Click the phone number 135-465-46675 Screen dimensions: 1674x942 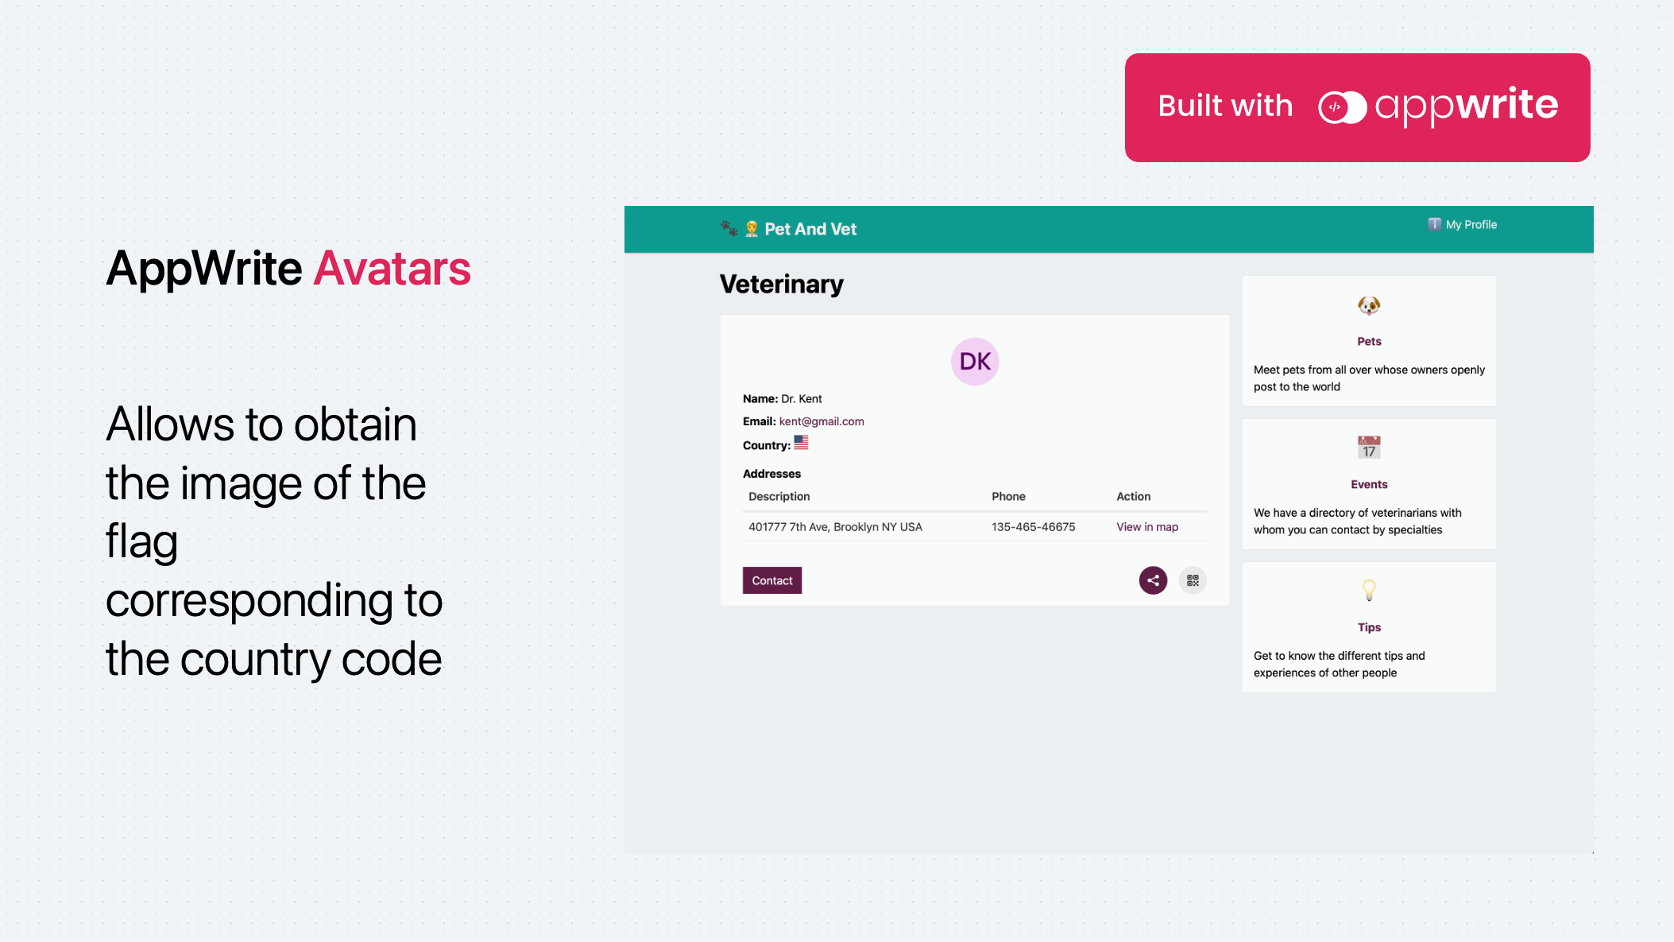(1034, 527)
